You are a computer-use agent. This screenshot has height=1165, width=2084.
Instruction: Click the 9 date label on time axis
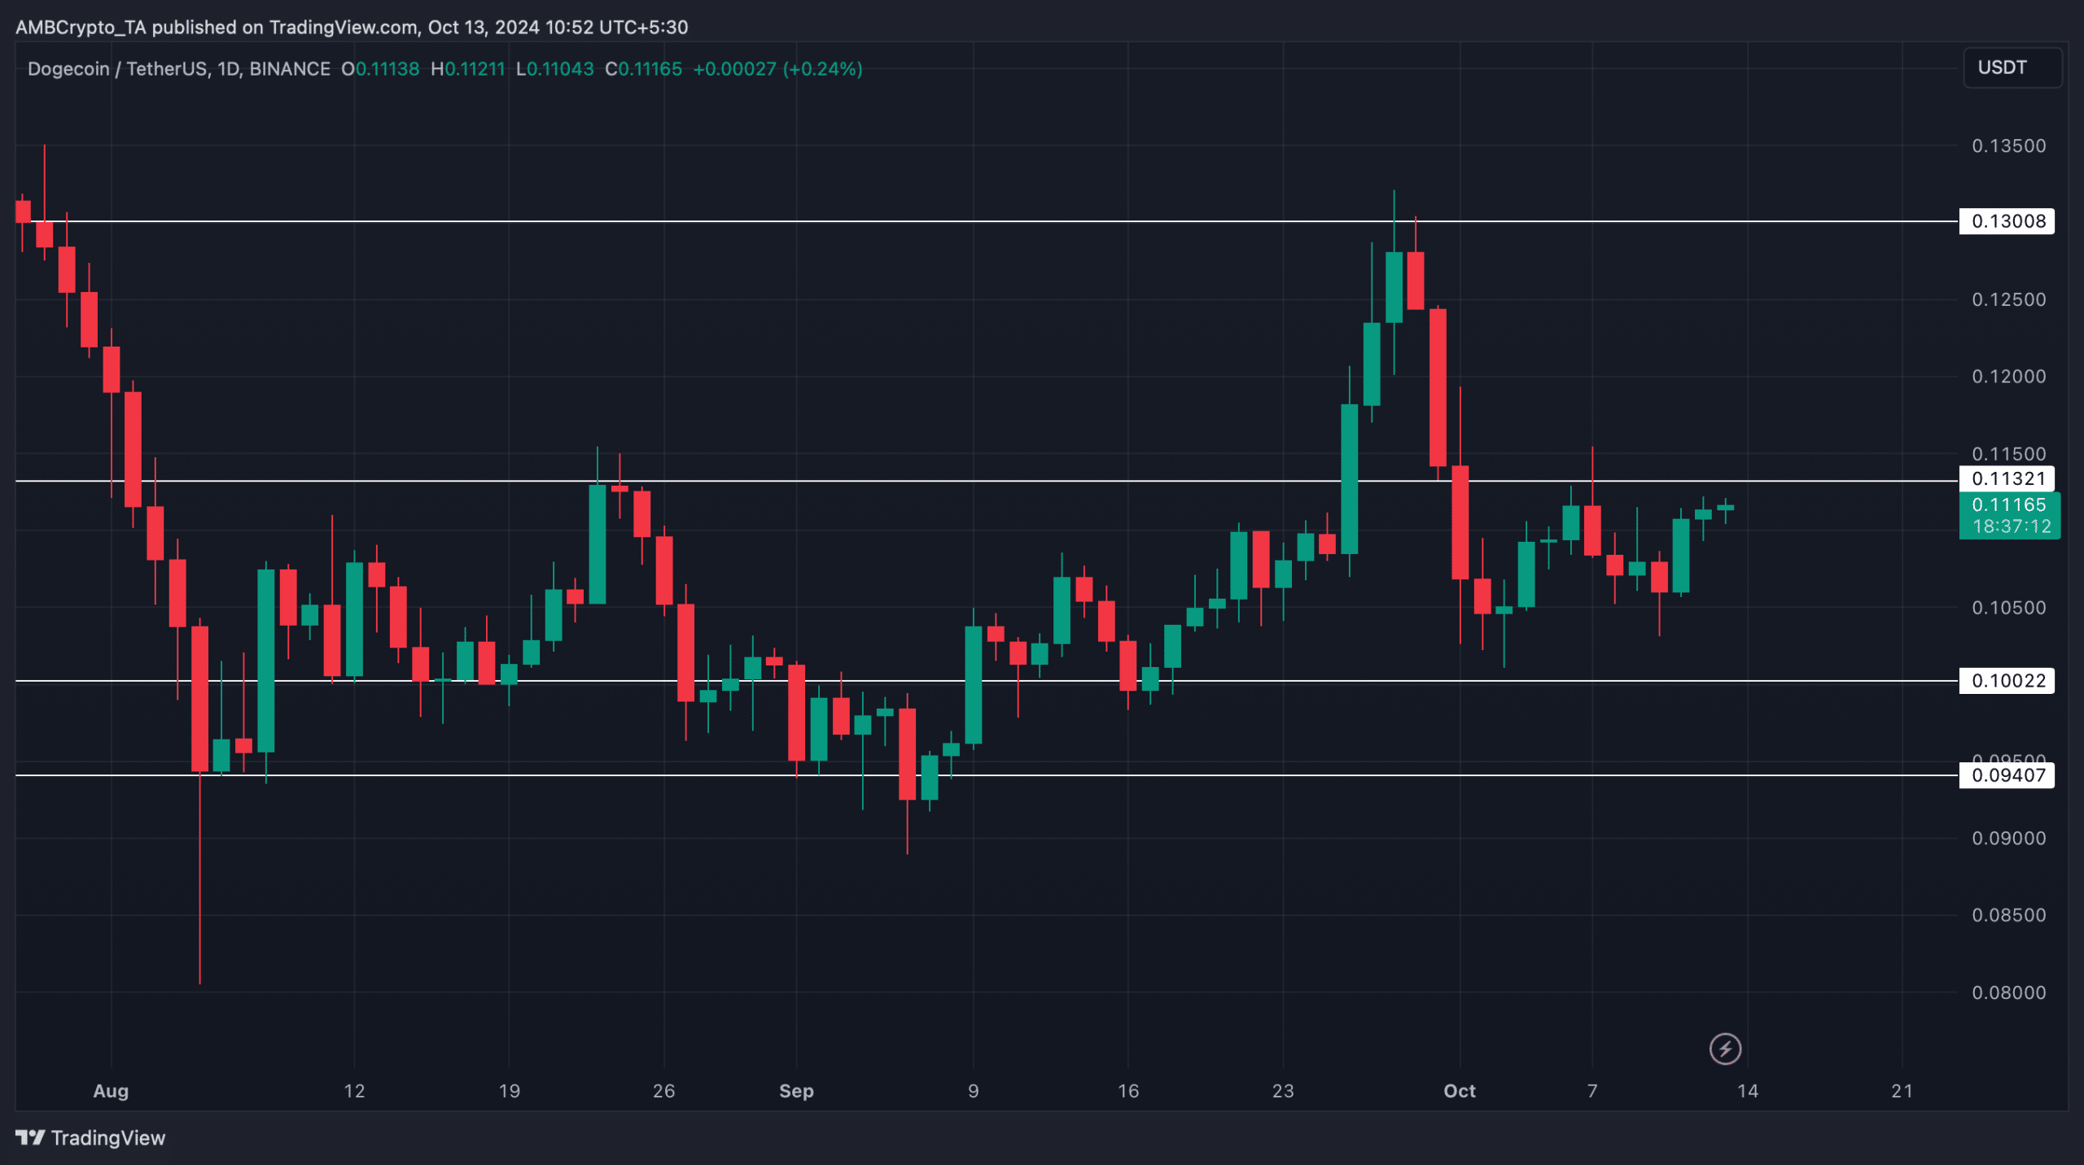point(973,1091)
